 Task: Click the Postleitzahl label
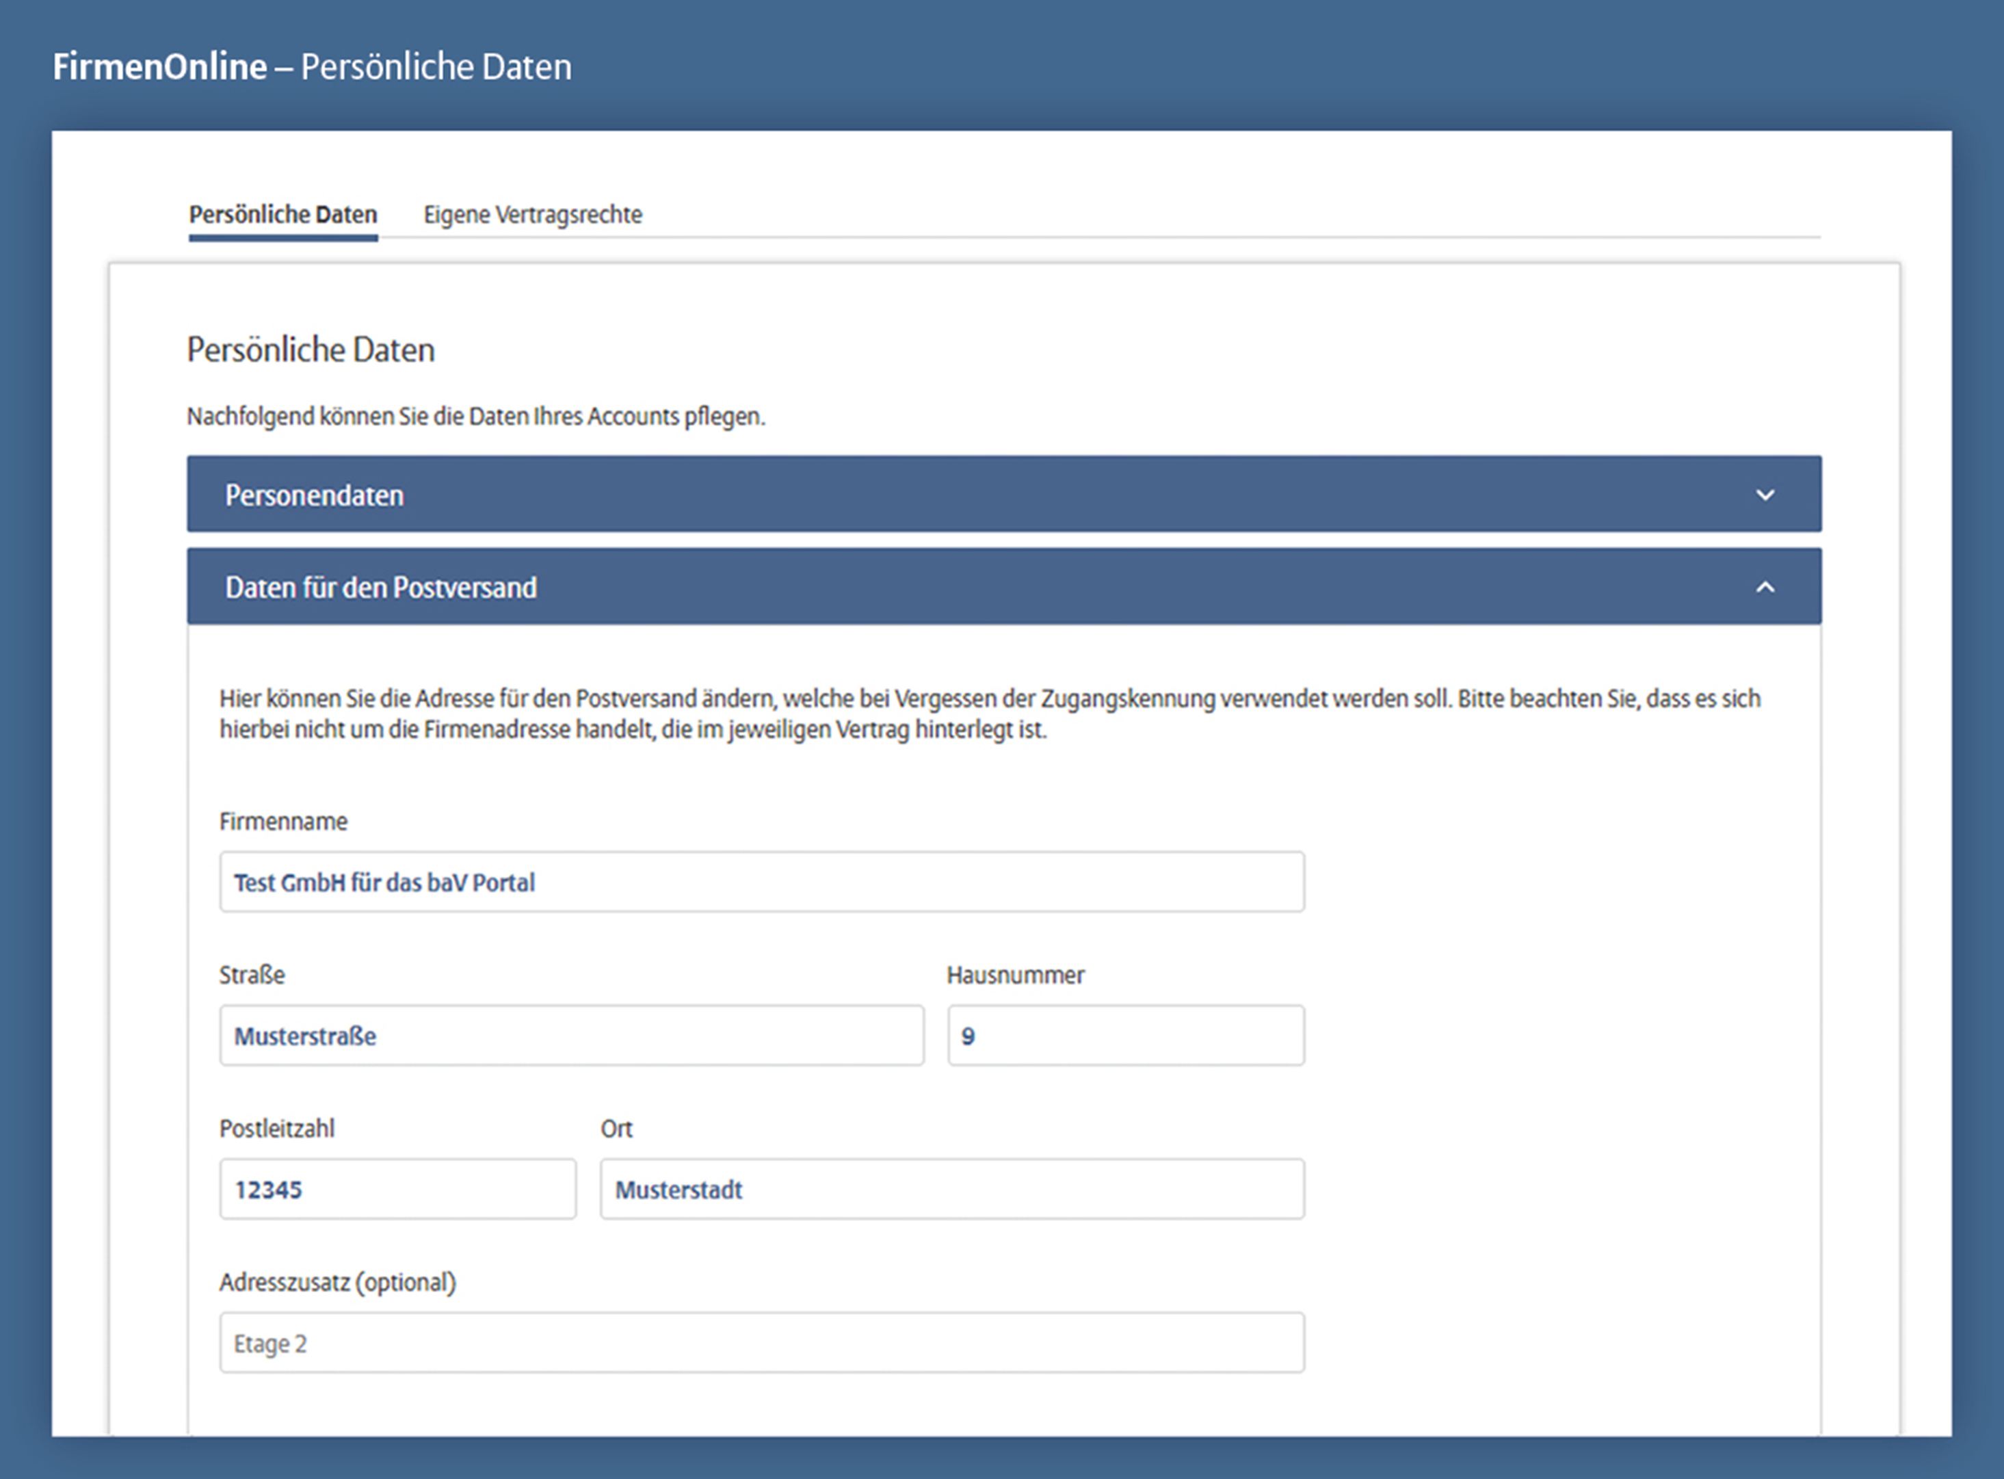point(278,1128)
